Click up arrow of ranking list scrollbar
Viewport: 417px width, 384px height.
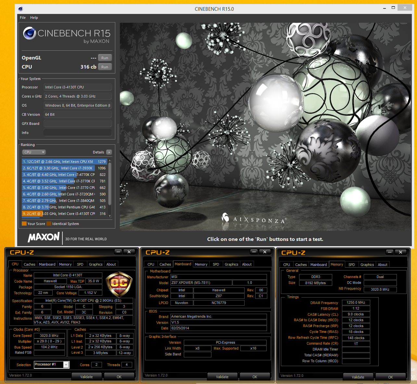pyautogui.click(x=110, y=161)
